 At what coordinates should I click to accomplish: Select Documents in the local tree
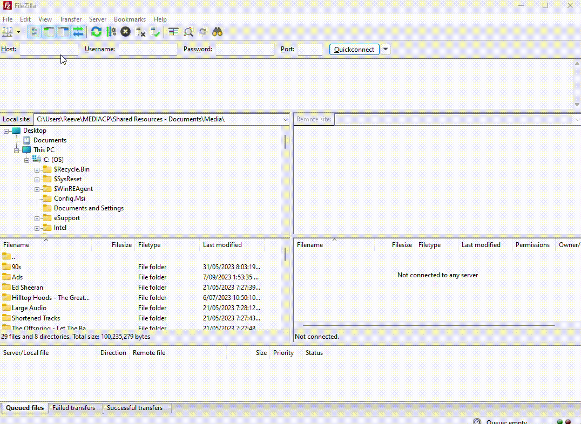[50, 140]
